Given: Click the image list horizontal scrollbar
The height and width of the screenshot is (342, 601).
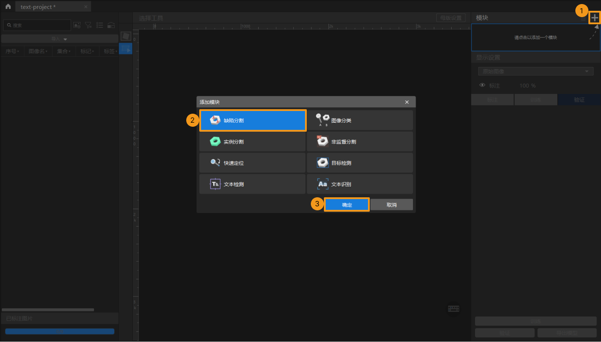Looking at the screenshot, I should [48, 310].
